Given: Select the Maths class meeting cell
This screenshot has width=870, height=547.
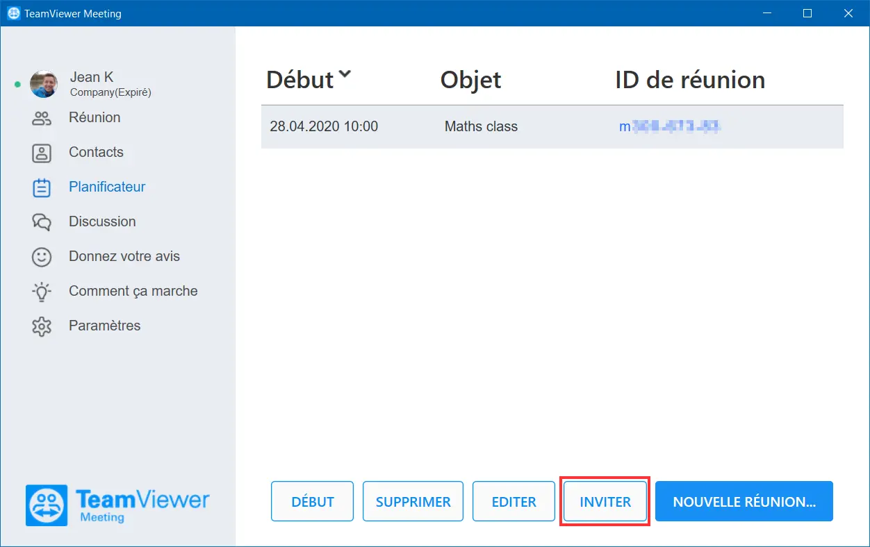Looking at the screenshot, I should (481, 126).
